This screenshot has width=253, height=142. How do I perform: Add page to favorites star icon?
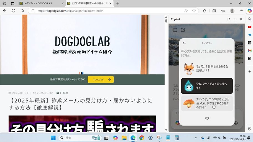(x=194, y=11)
